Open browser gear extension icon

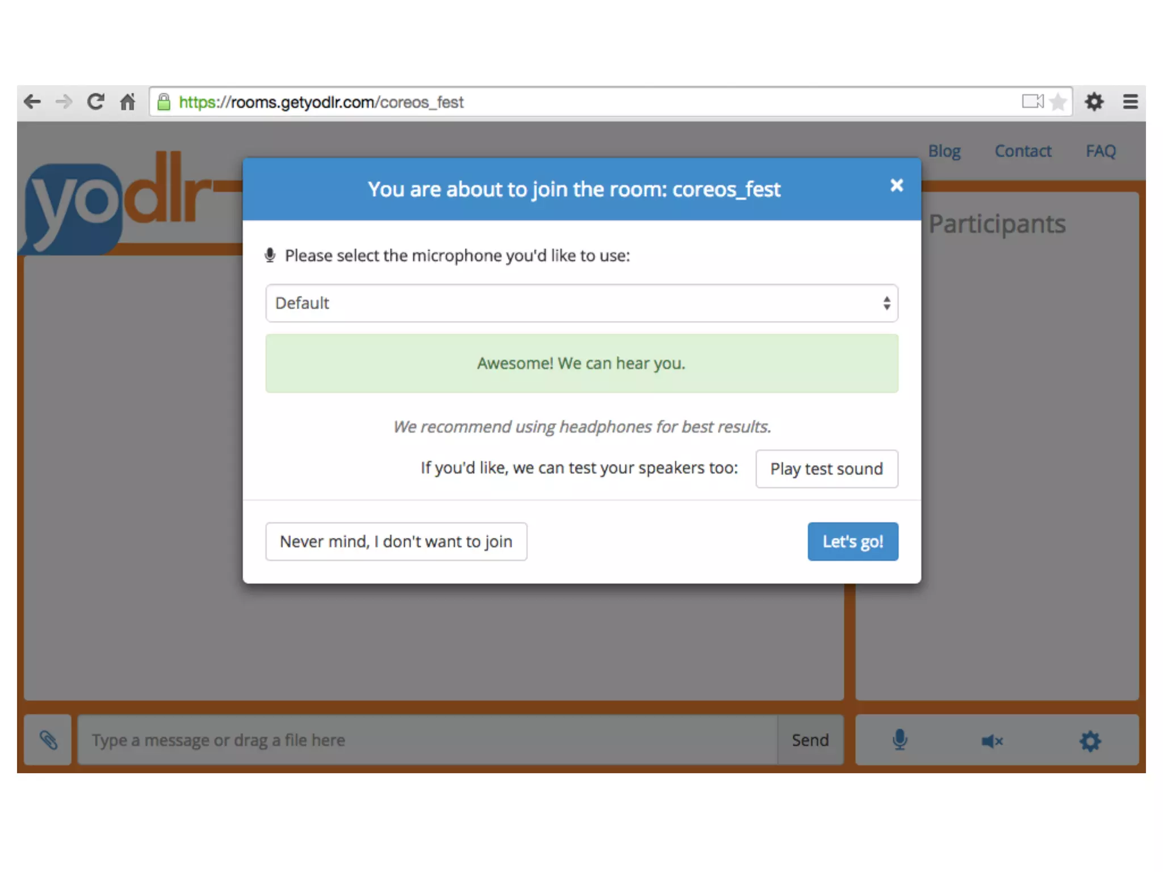pyautogui.click(x=1094, y=102)
